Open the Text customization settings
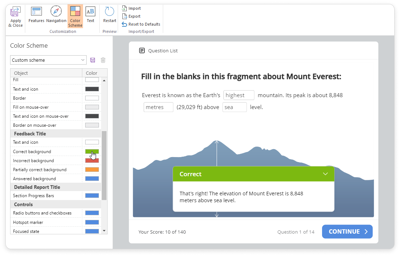 (90, 15)
